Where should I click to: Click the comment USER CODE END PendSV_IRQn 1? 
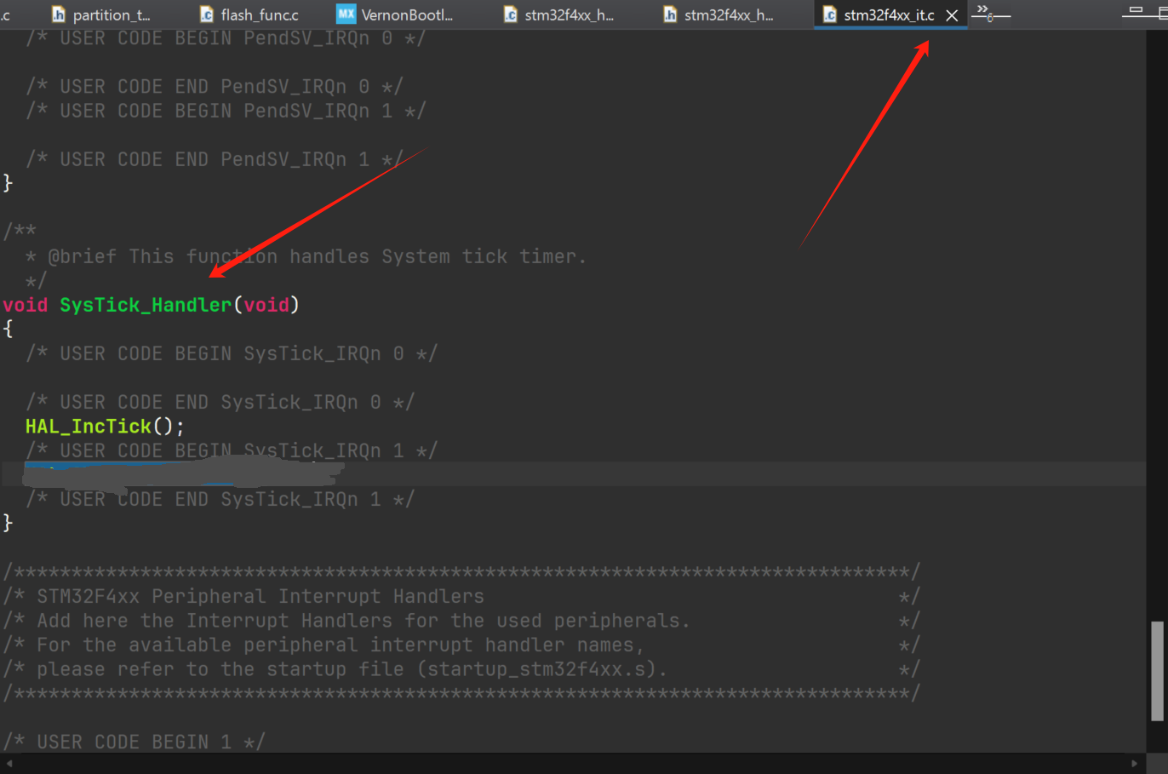click(x=214, y=159)
